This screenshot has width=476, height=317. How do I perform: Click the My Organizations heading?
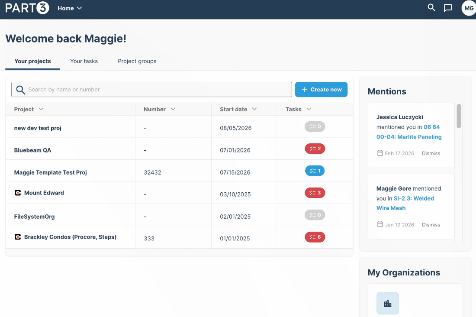coord(404,273)
